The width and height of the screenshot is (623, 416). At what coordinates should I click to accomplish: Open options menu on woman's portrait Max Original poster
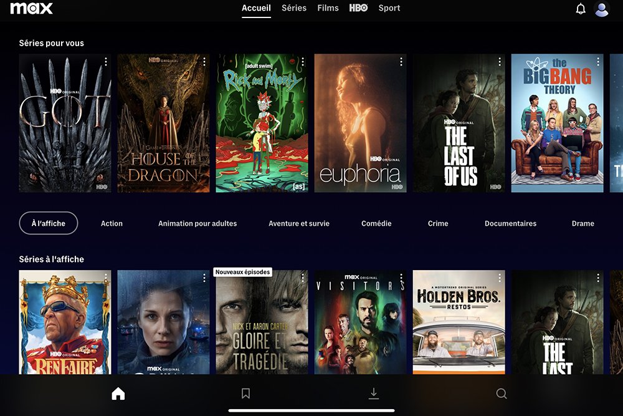[204, 278]
